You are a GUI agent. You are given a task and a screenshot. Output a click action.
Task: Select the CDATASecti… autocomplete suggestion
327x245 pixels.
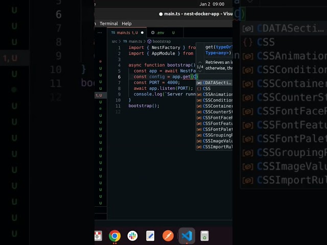click(x=214, y=83)
